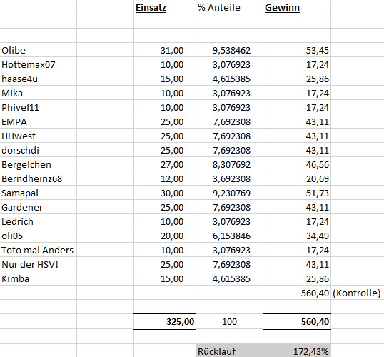Select the Gardener name cell

(x=39, y=207)
